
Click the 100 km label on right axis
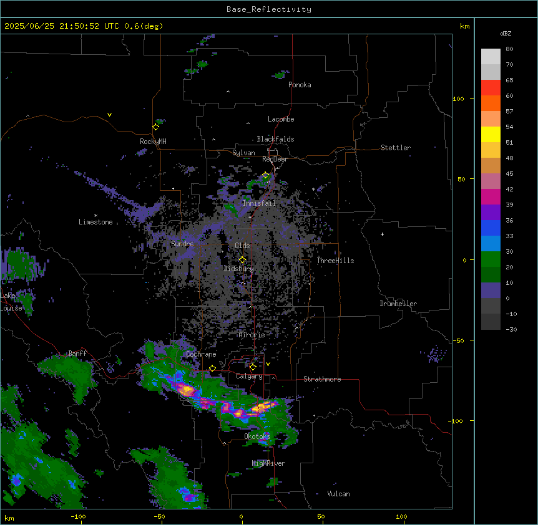click(x=458, y=99)
